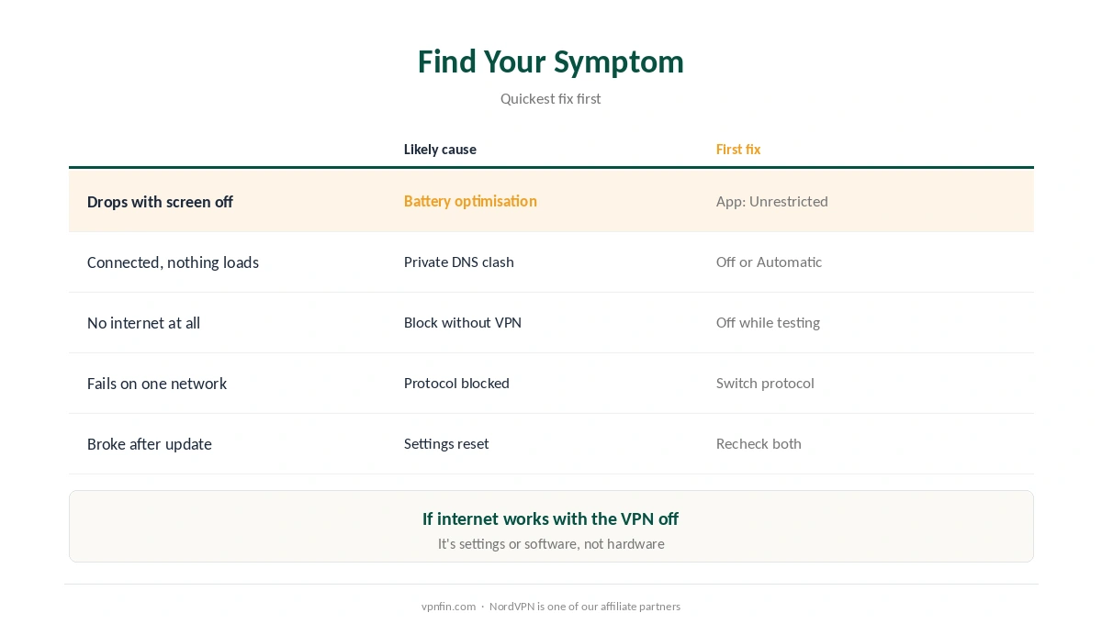Click the 'Quickest fix first' subtitle
Image resolution: width=1102 pixels, height=624 pixels.
click(551, 98)
